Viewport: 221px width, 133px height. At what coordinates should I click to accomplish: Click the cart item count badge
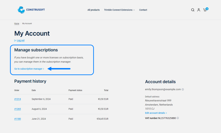(207, 8)
